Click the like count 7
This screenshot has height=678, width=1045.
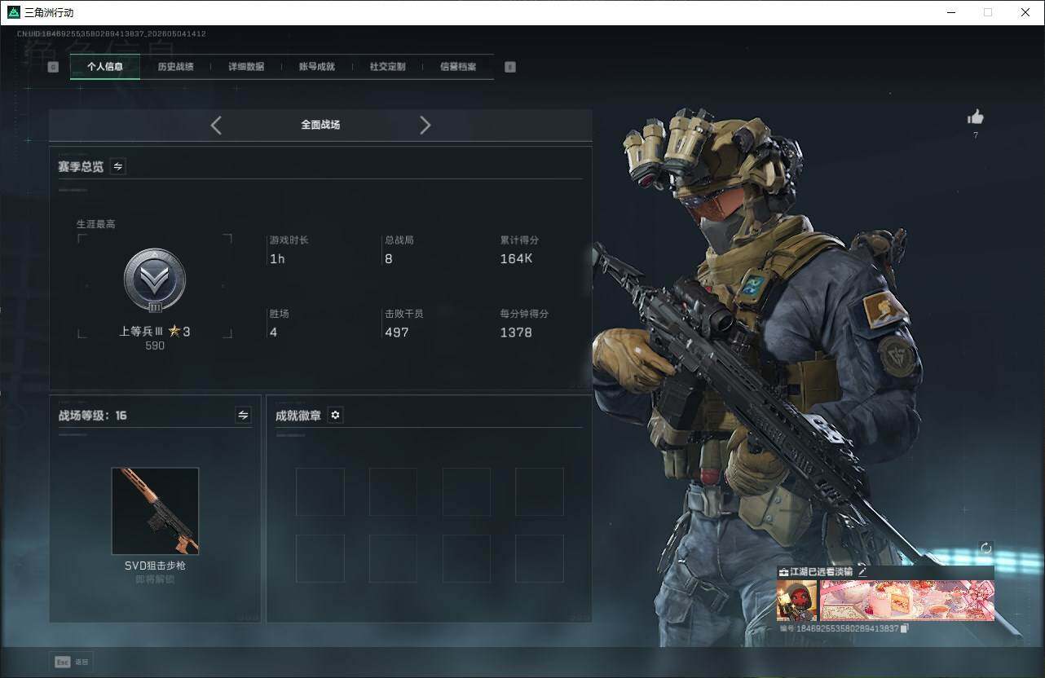click(976, 135)
